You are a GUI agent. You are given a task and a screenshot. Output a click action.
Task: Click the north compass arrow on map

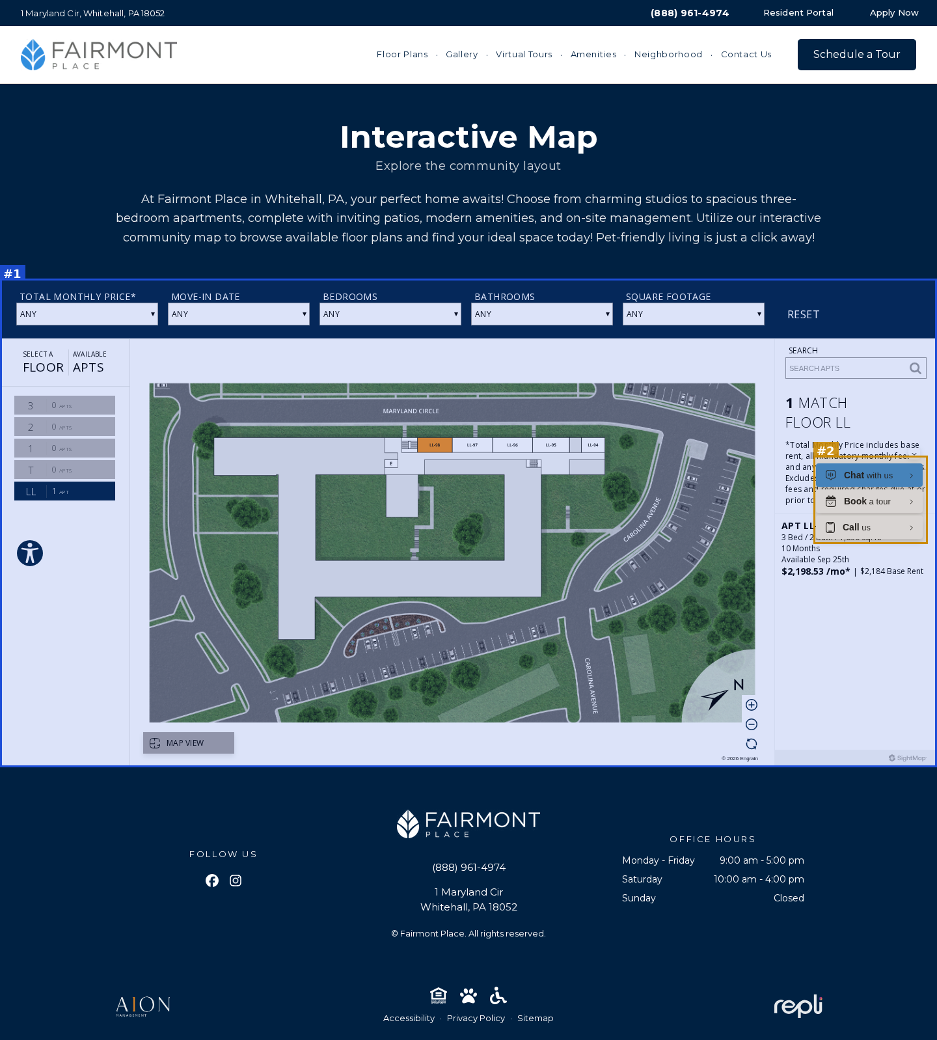click(714, 698)
